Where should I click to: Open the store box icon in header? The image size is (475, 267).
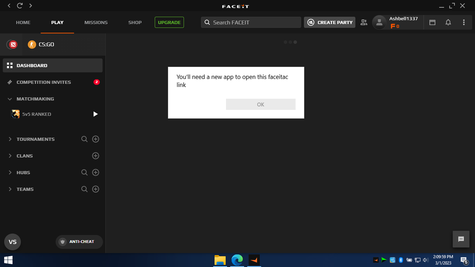tap(432, 22)
